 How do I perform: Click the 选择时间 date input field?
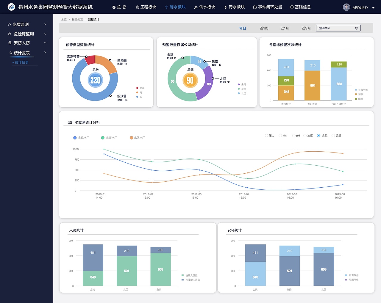338,28
